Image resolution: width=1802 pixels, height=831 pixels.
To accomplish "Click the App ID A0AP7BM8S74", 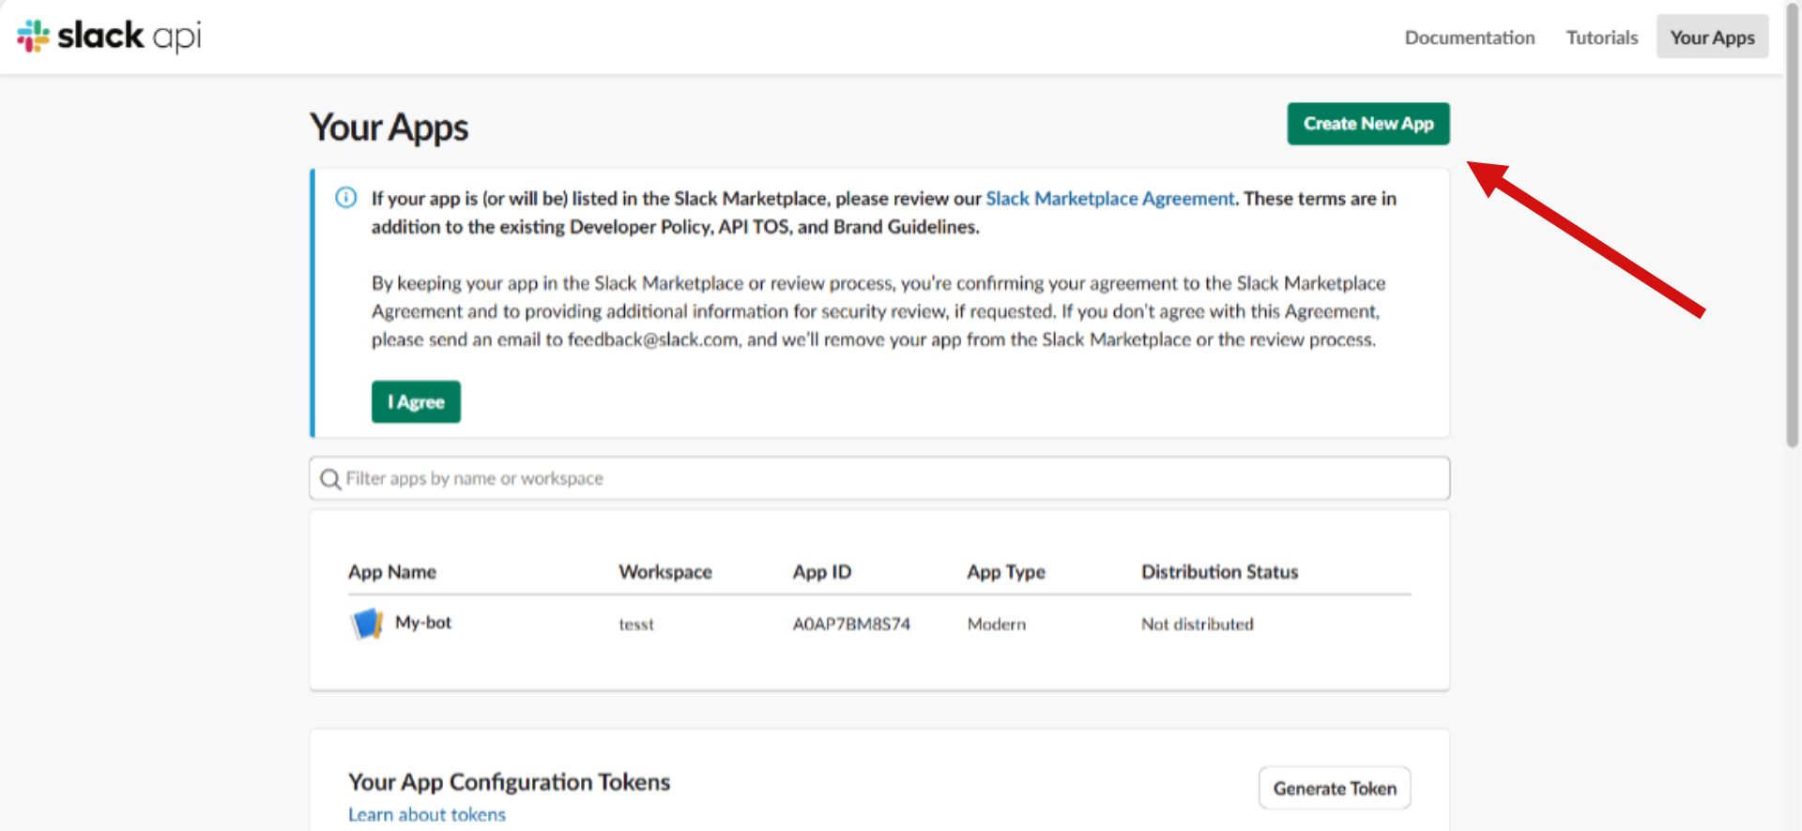I will [851, 625].
